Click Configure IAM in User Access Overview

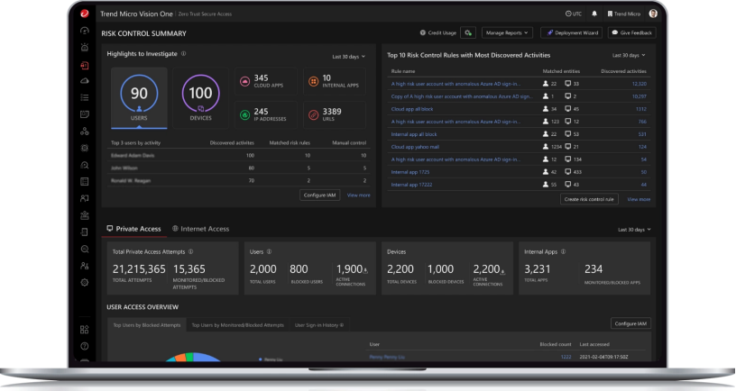pyautogui.click(x=630, y=323)
